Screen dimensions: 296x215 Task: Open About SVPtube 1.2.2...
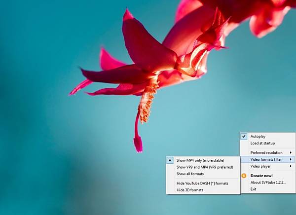tap(267, 182)
